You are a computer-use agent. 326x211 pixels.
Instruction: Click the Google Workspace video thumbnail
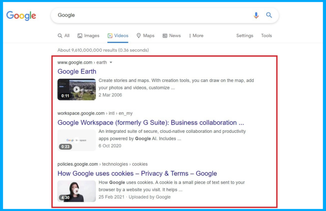click(76, 140)
